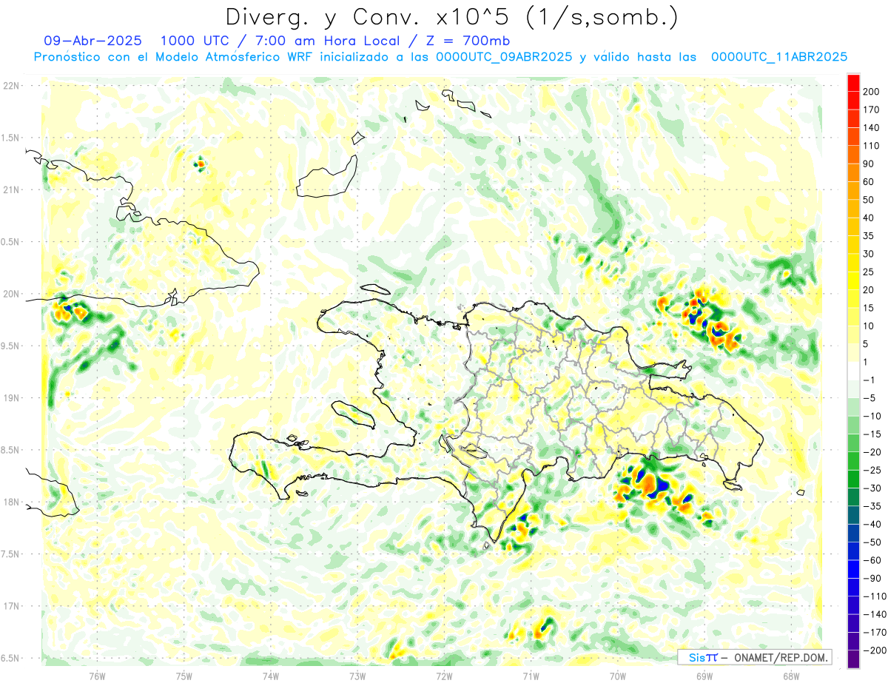
Task: Click the '1000 UTC' time text
Action: coord(195,41)
